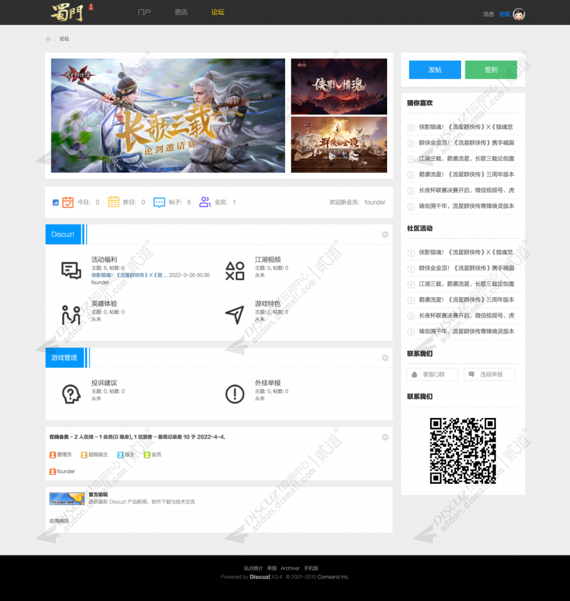Viewport: 570px width, 601px height.
Task: Open 游戏特色 forum title
Action: point(268,303)
